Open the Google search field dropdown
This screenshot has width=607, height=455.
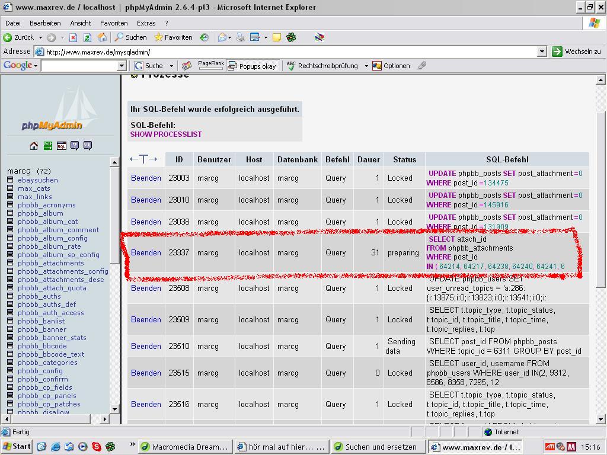click(122, 66)
